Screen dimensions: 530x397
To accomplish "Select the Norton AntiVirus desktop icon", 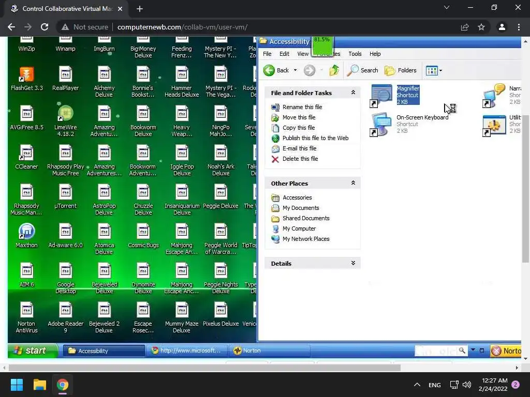I will [26, 318].
